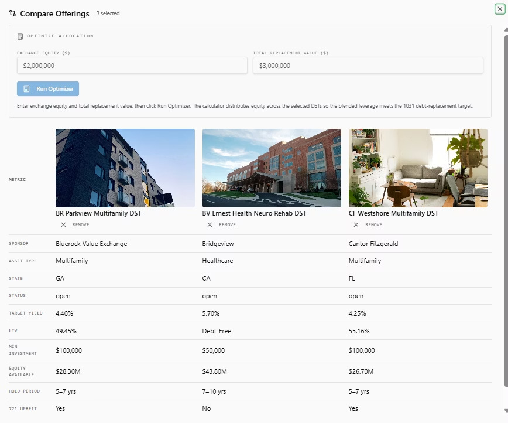Select BR Parkview Multifamily DST title
This screenshot has height=423, width=508.
pos(98,213)
